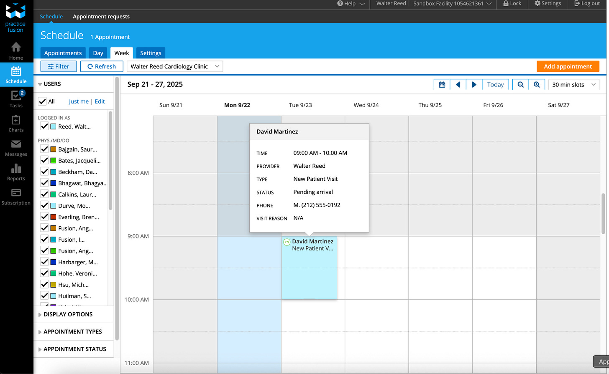Click the Fri 9/26 column header

[x=493, y=105]
